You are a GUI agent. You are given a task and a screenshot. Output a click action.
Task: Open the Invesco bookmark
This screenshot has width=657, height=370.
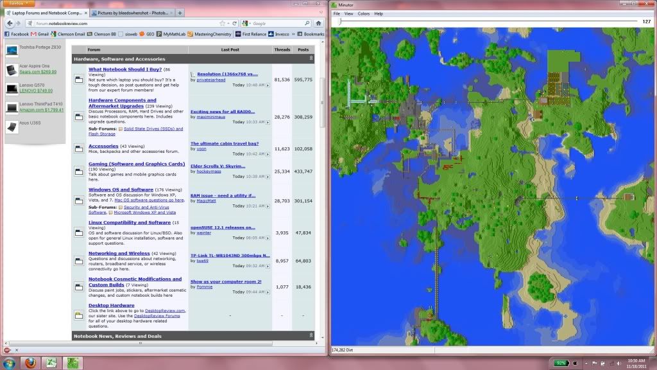[x=278, y=34]
